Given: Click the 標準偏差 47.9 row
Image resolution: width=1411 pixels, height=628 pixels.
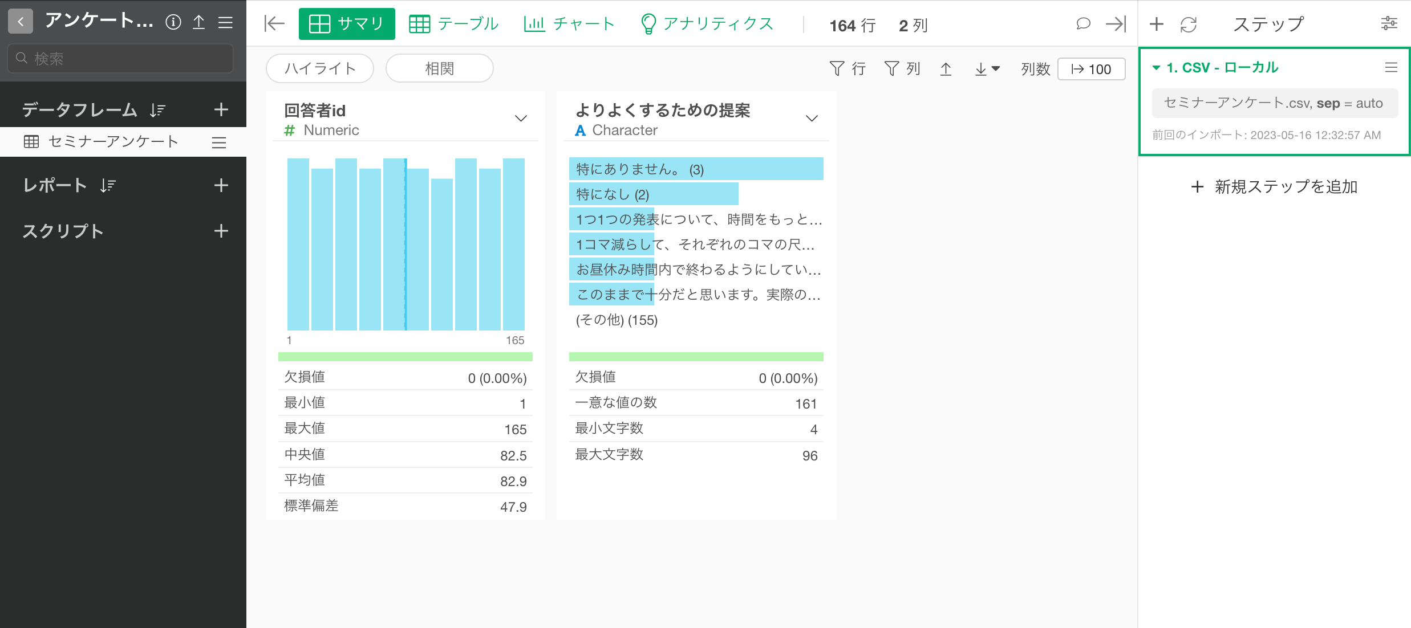Looking at the screenshot, I should point(406,506).
